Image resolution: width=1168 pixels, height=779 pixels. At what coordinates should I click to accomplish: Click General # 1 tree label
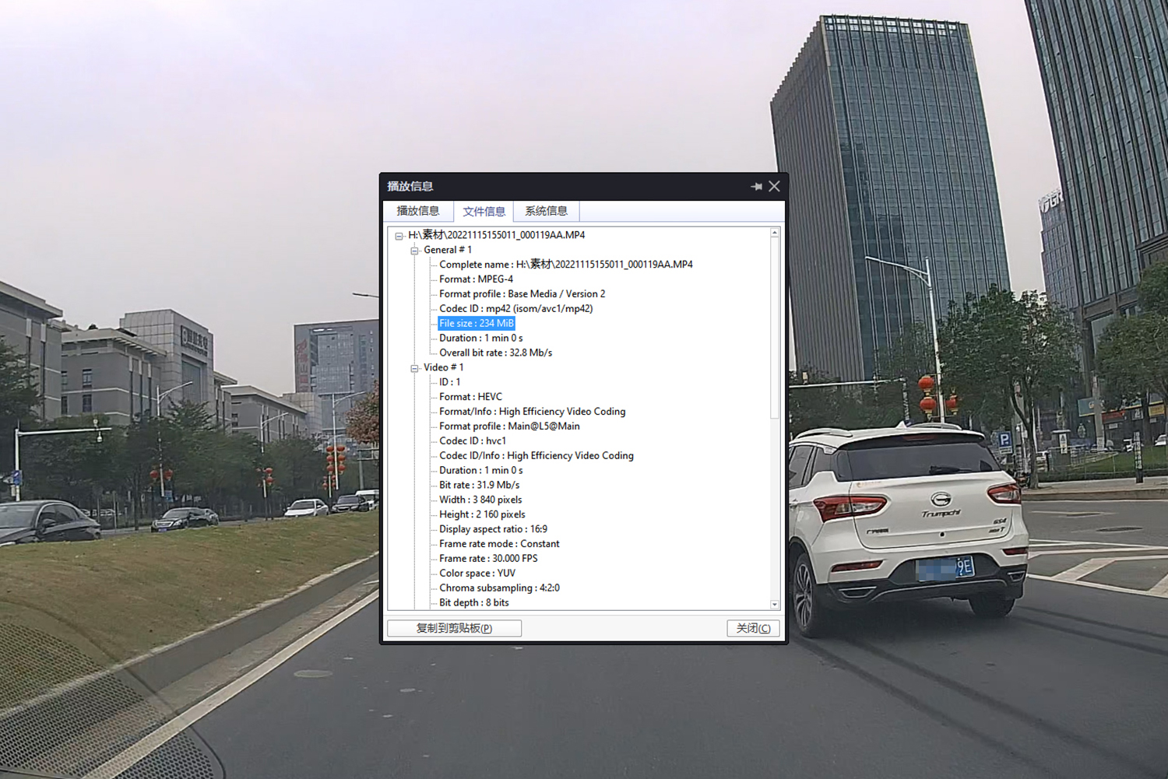click(x=448, y=250)
